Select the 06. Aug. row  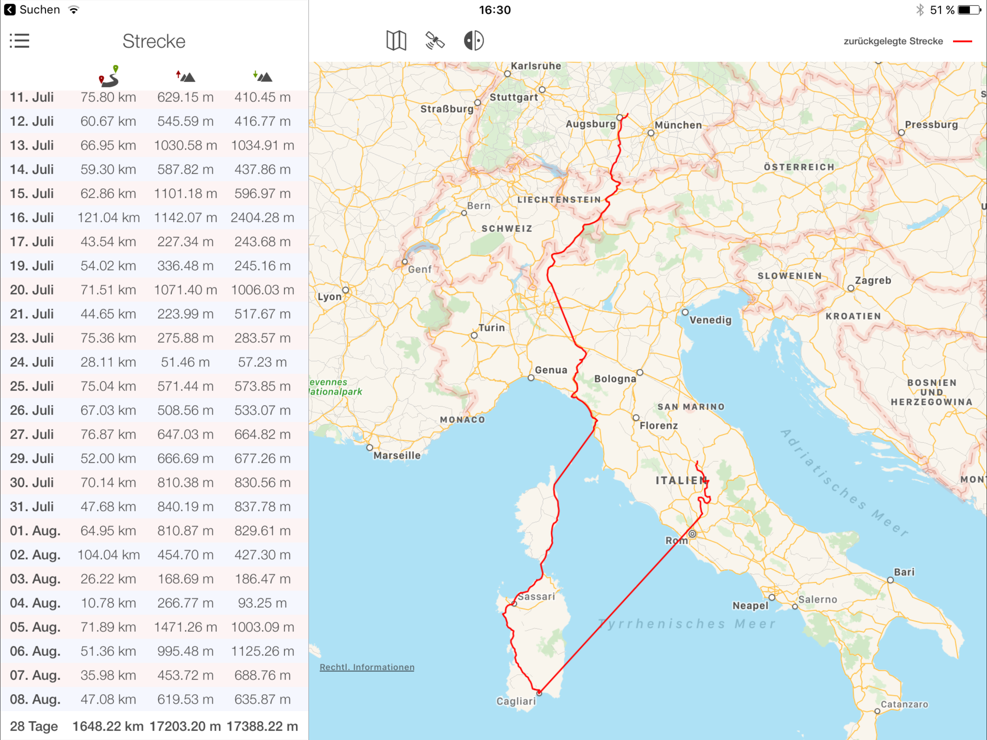154,651
